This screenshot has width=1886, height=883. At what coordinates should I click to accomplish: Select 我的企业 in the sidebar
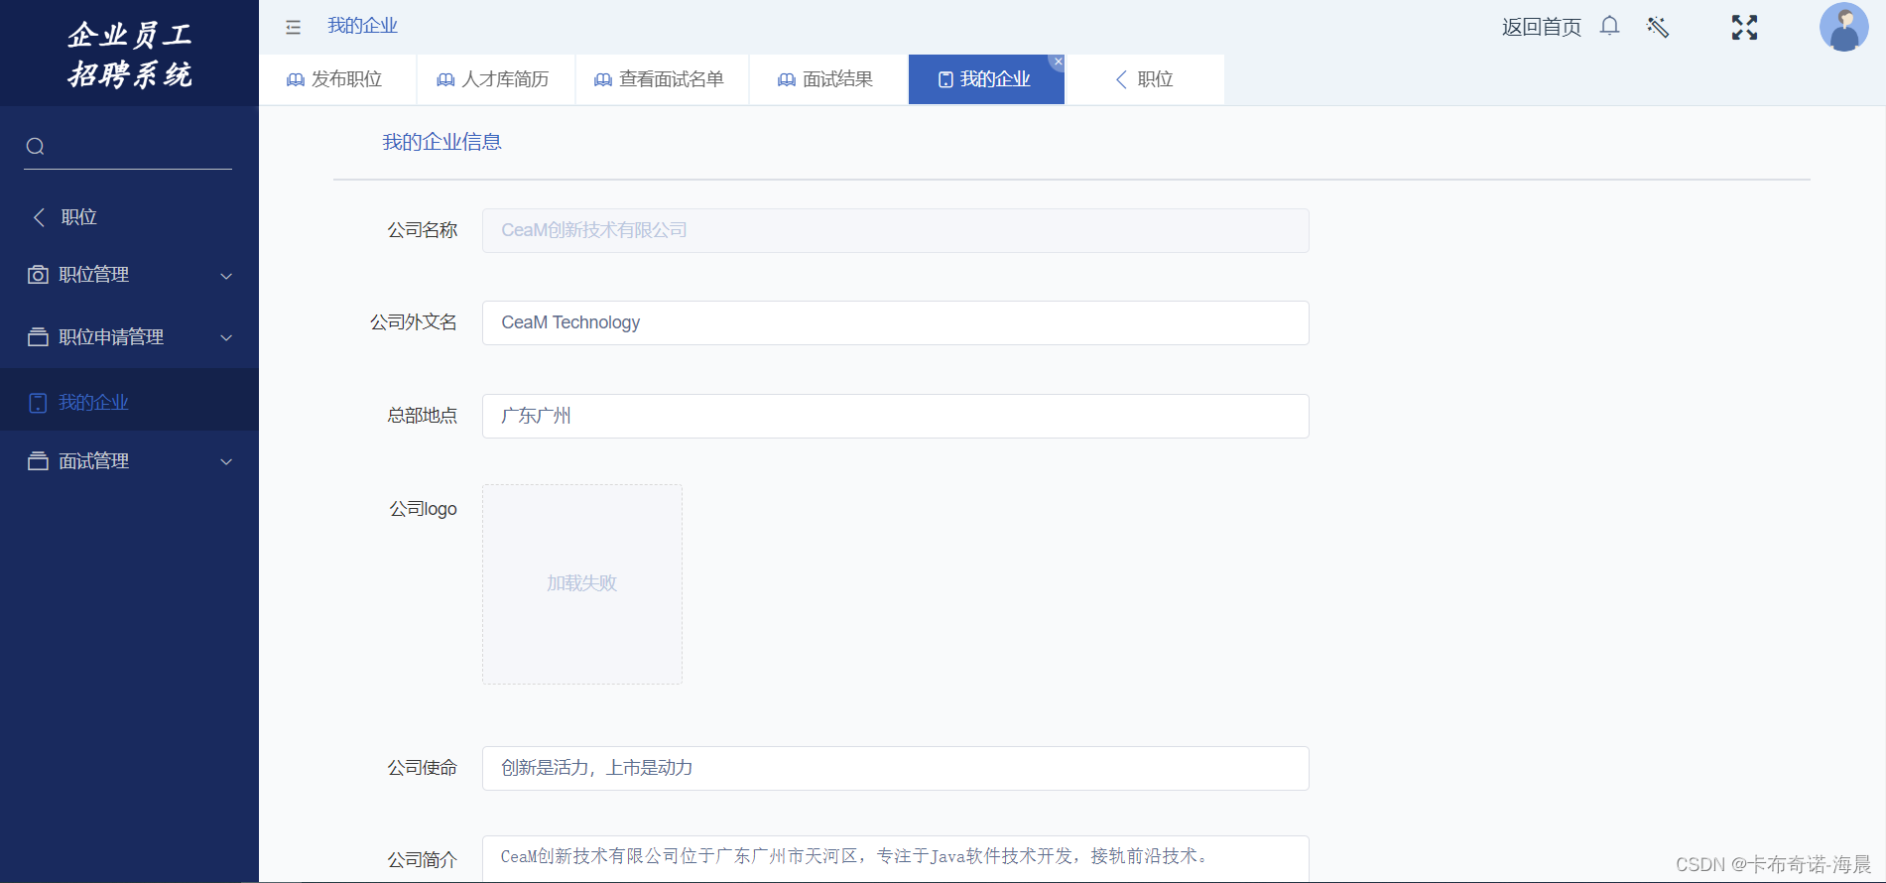tap(93, 402)
